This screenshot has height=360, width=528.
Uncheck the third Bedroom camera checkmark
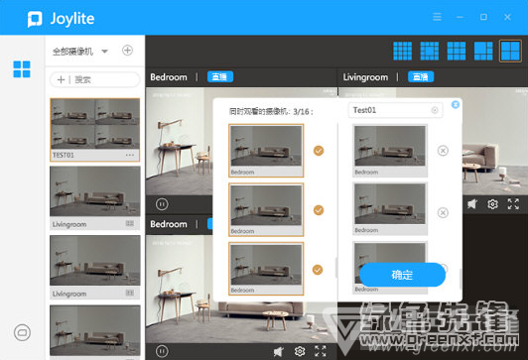pos(318,270)
